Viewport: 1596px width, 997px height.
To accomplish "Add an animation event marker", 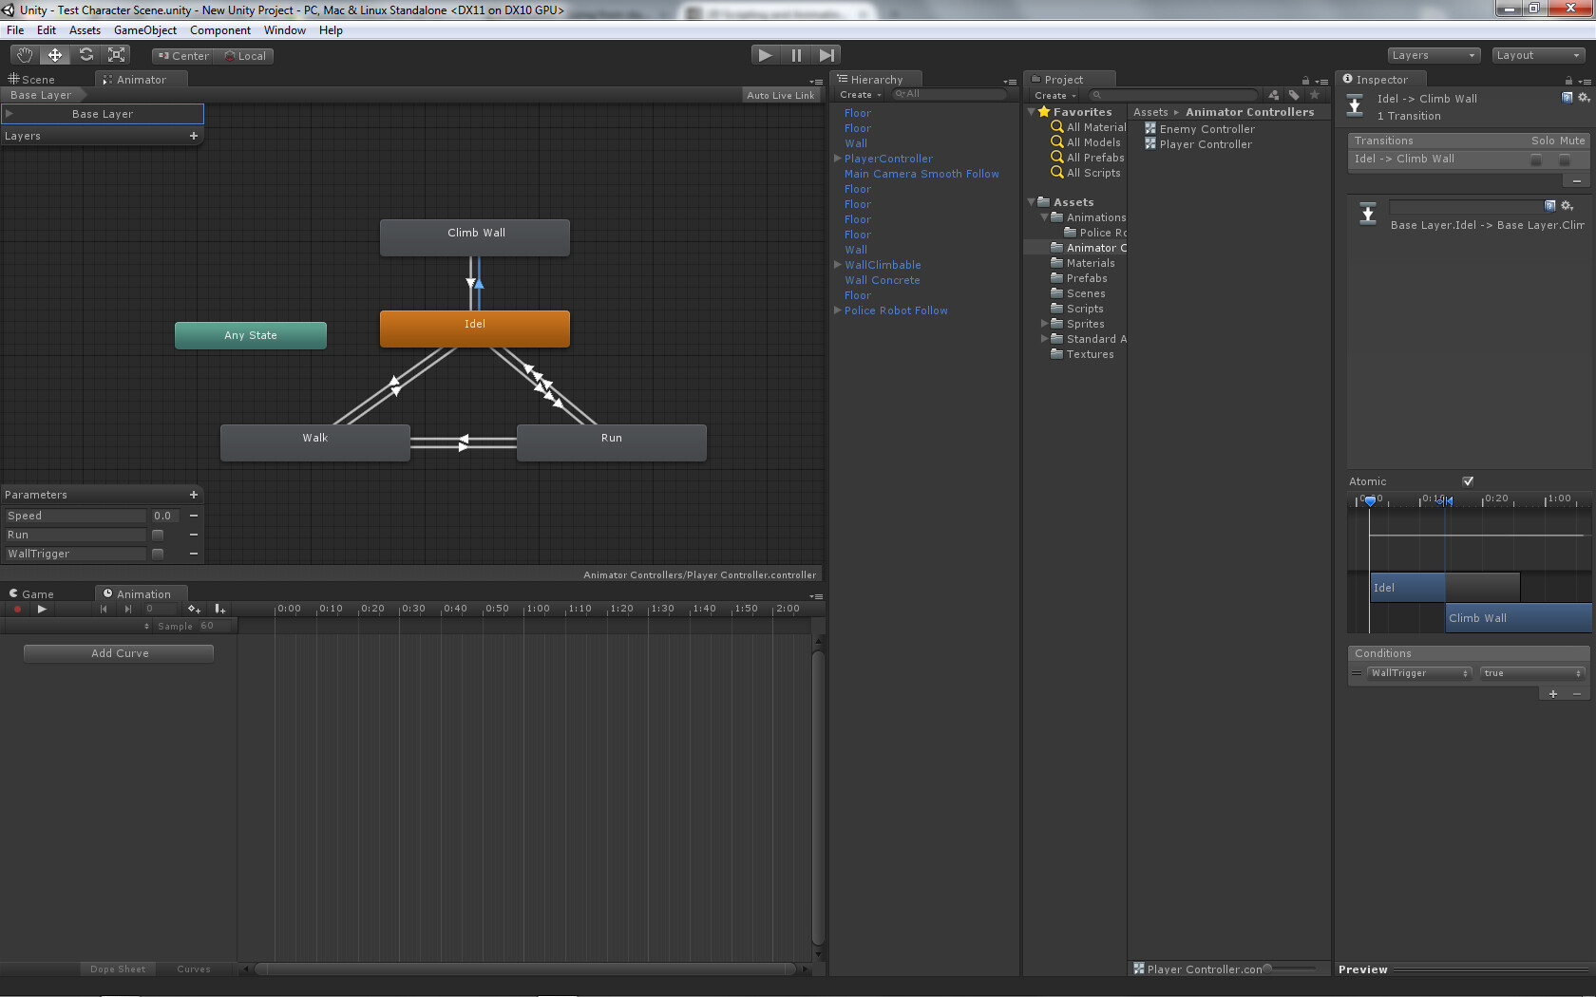I will click(219, 609).
